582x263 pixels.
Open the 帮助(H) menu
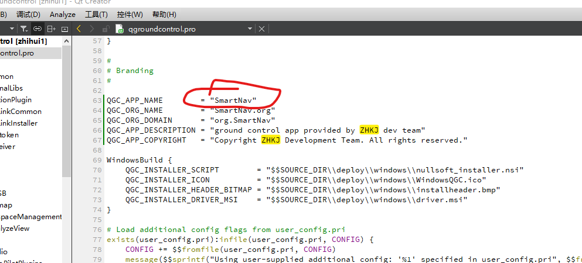point(165,15)
